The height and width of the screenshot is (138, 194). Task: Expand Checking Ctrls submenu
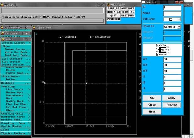coord(16,114)
